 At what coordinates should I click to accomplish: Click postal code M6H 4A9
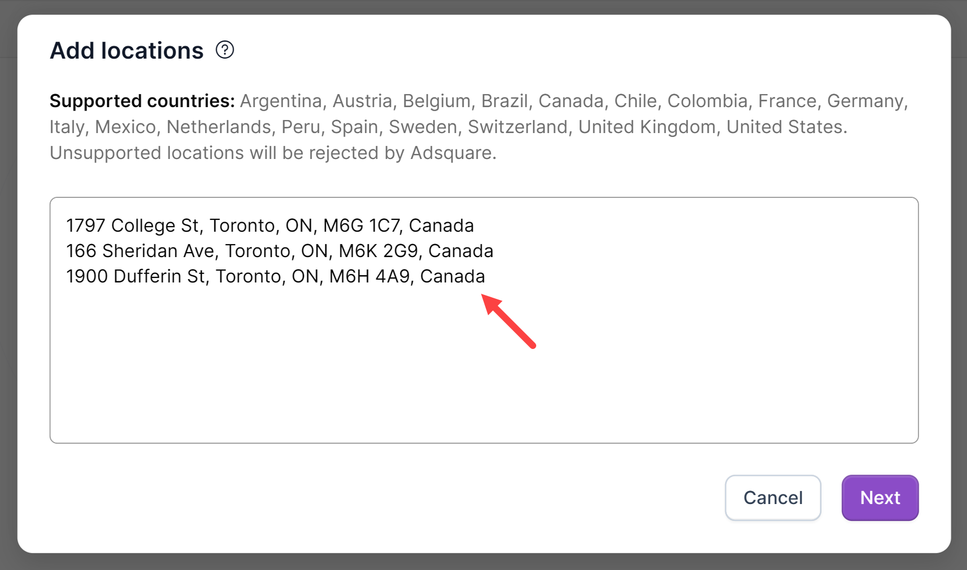[x=369, y=276]
